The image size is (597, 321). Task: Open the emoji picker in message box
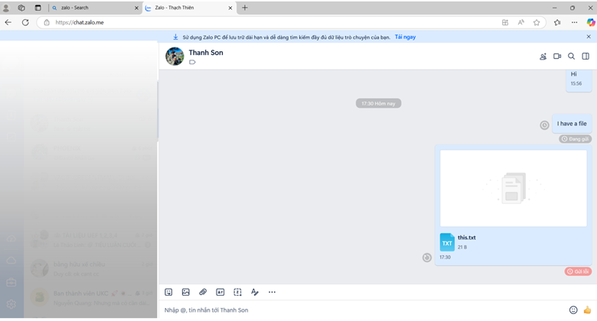(573, 310)
